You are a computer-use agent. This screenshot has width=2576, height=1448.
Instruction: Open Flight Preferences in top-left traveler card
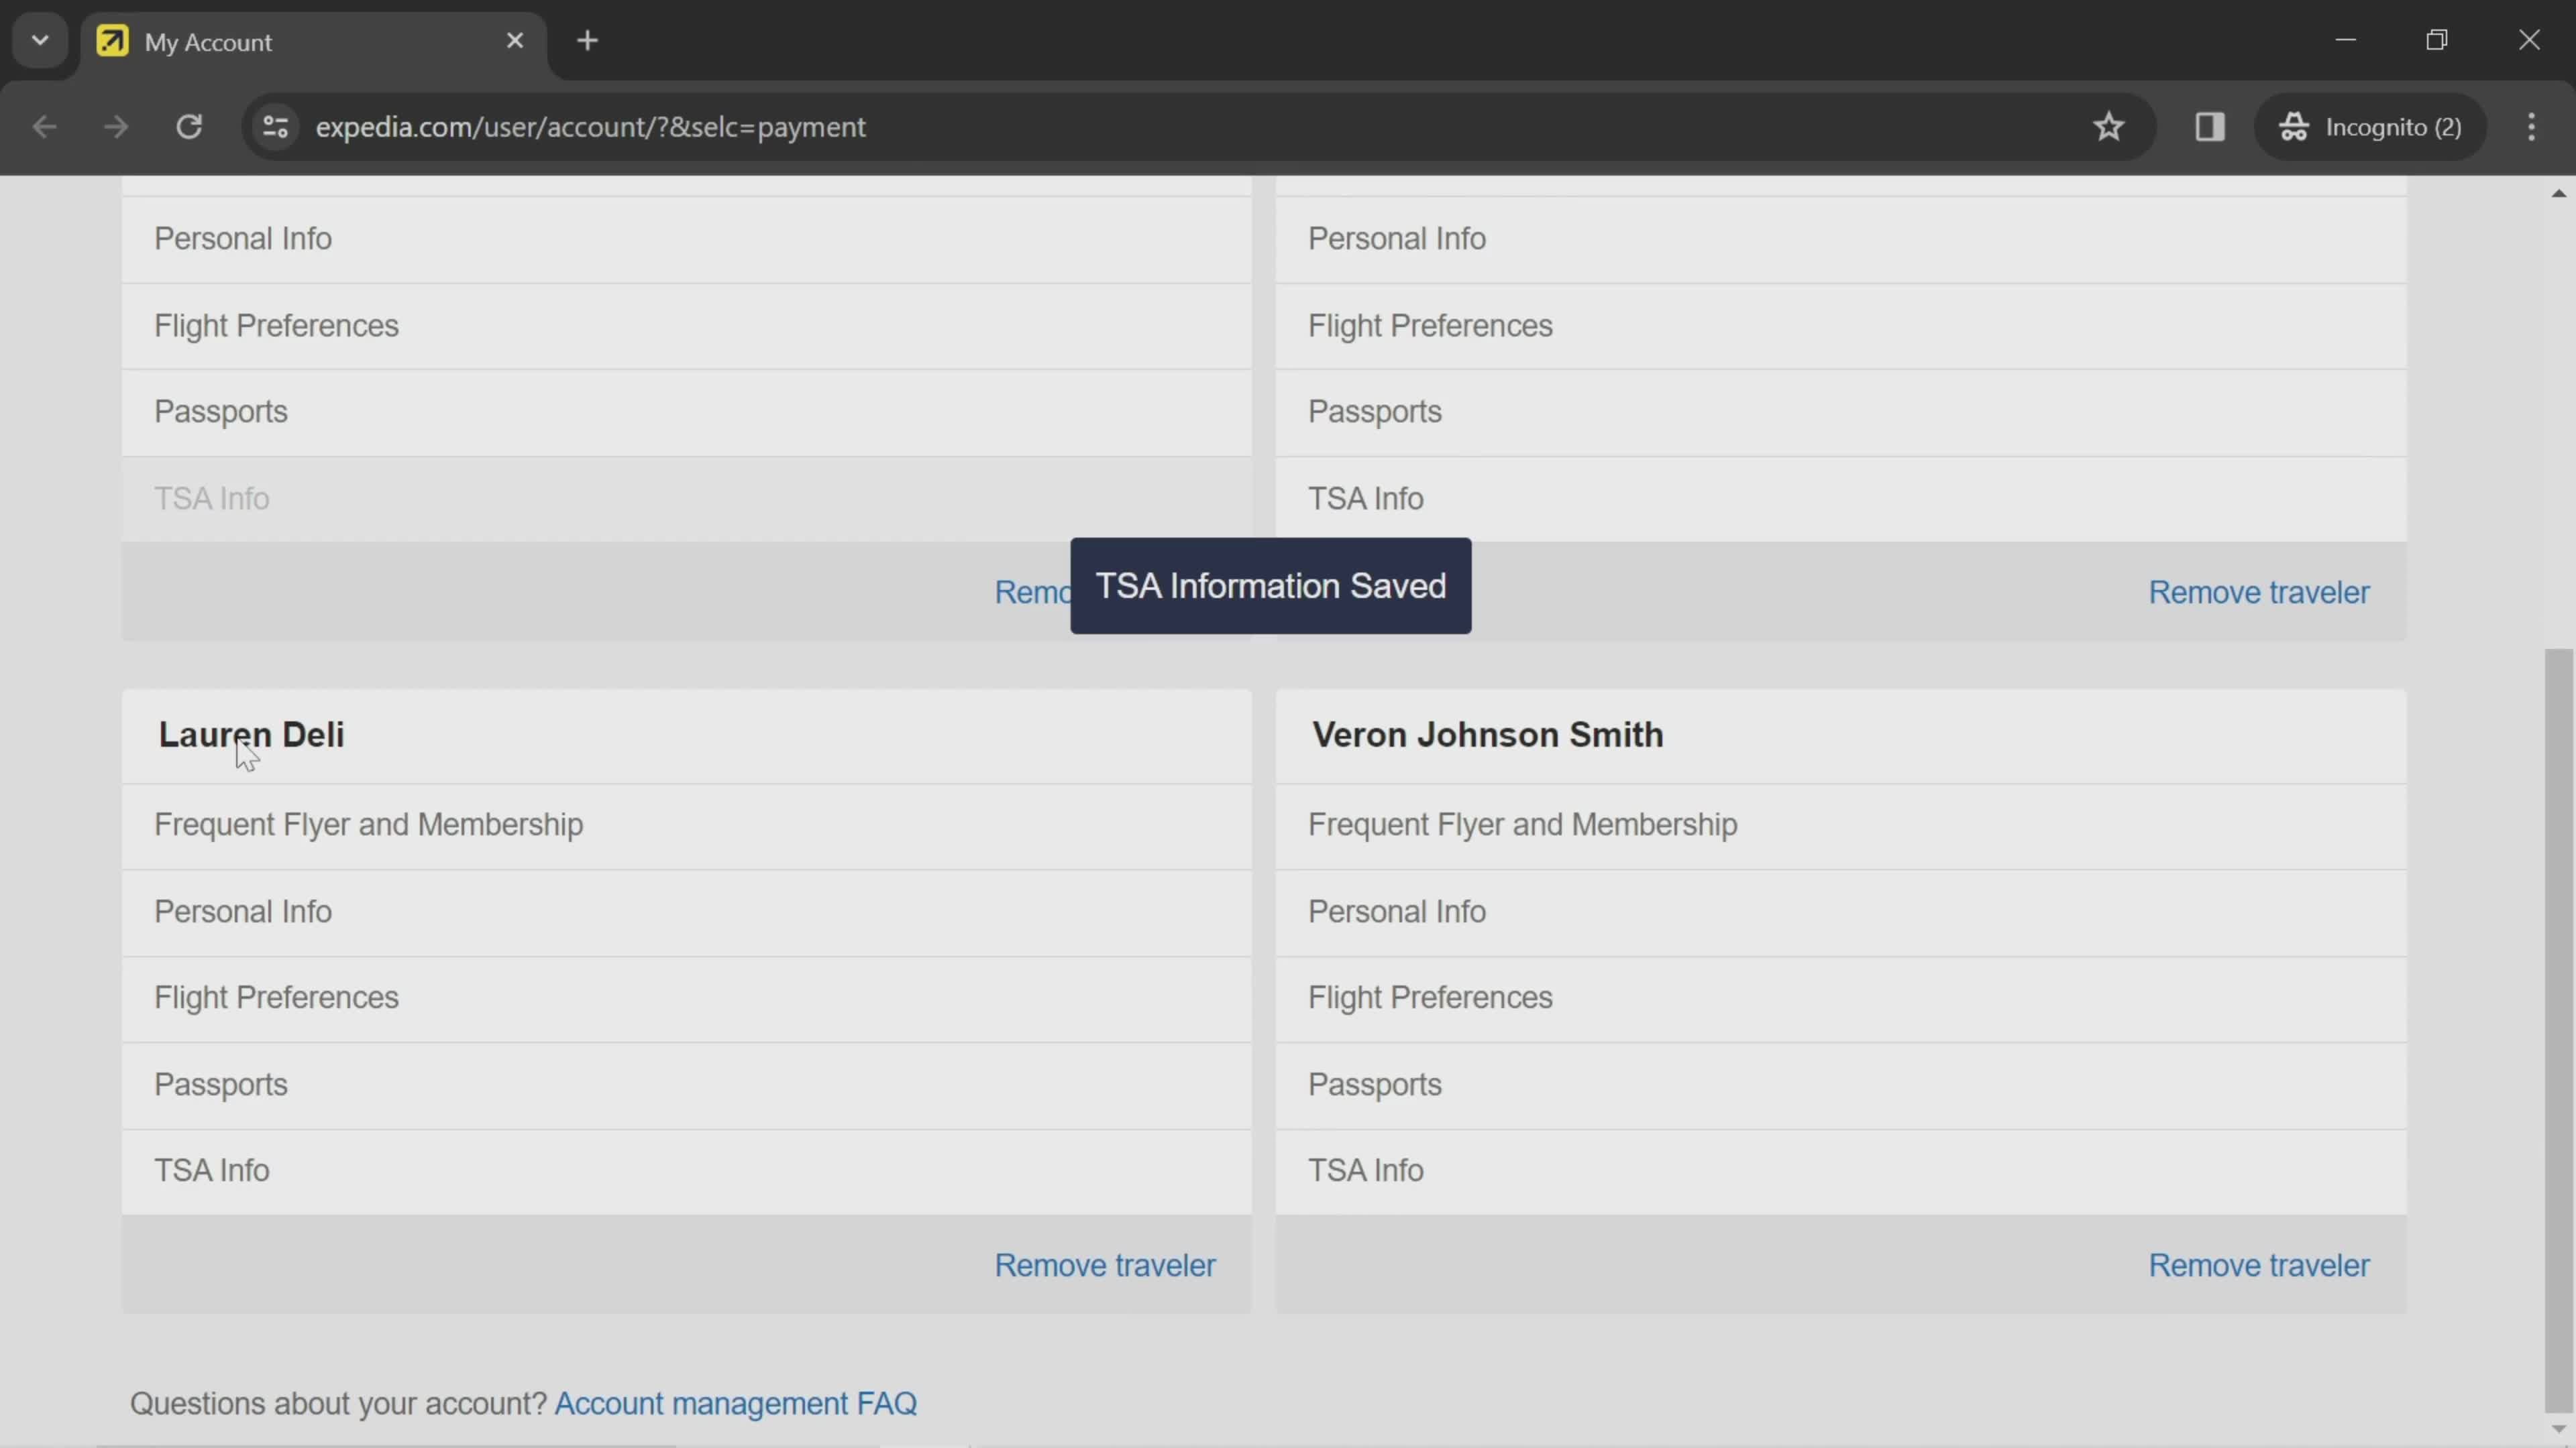686,326
